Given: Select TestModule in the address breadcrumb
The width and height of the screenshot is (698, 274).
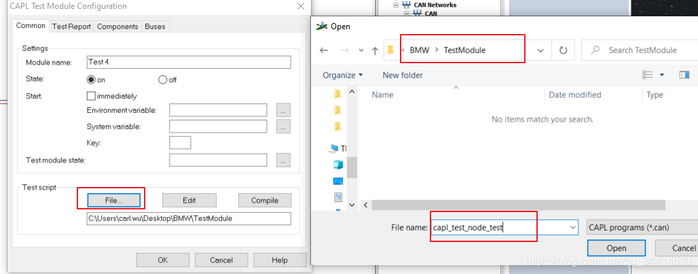Looking at the screenshot, I should (464, 50).
